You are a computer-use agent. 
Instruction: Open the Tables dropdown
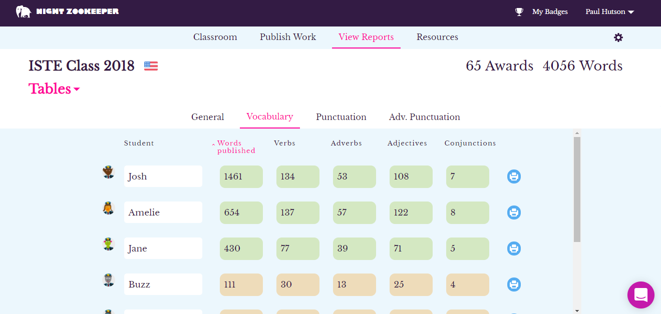pyautogui.click(x=54, y=89)
